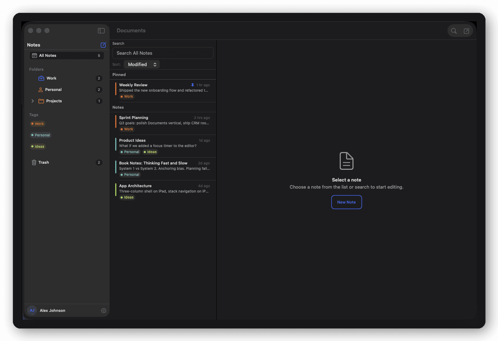Image resolution: width=498 pixels, height=341 pixels.
Task: Open the Trash row
Action: 67,162
